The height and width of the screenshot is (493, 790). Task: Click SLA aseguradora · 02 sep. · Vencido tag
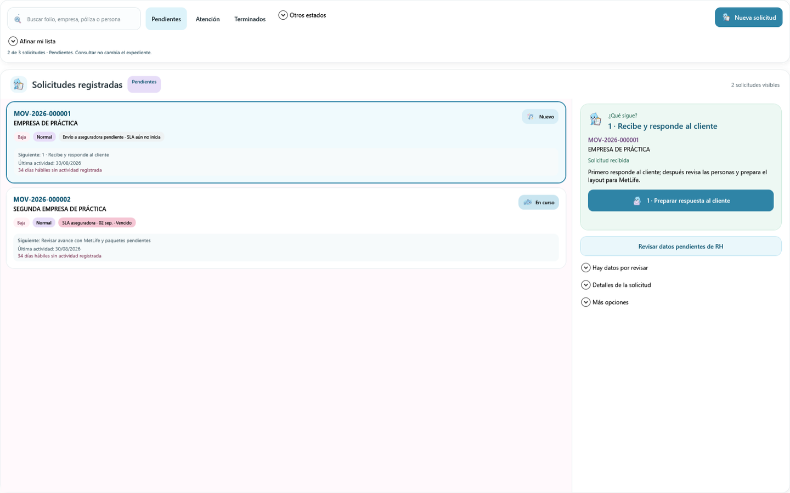tap(97, 223)
